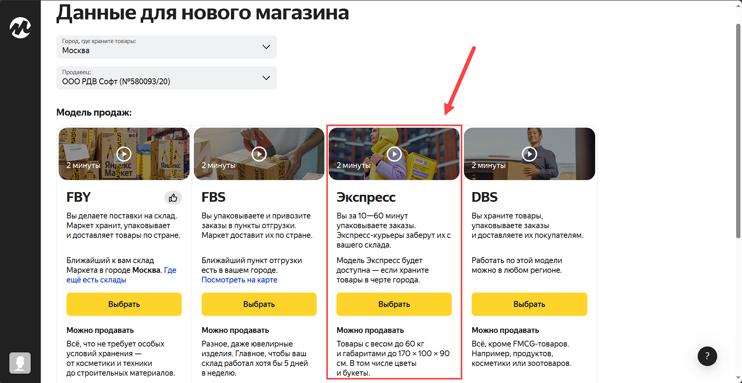Choose the DBS sales model
The height and width of the screenshot is (383, 742).
pos(529,304)
